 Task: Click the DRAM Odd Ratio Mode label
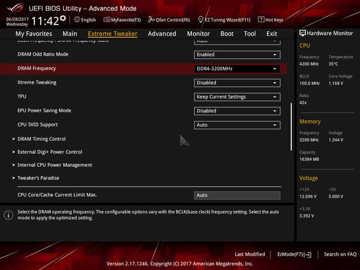(x=43, y=55)
